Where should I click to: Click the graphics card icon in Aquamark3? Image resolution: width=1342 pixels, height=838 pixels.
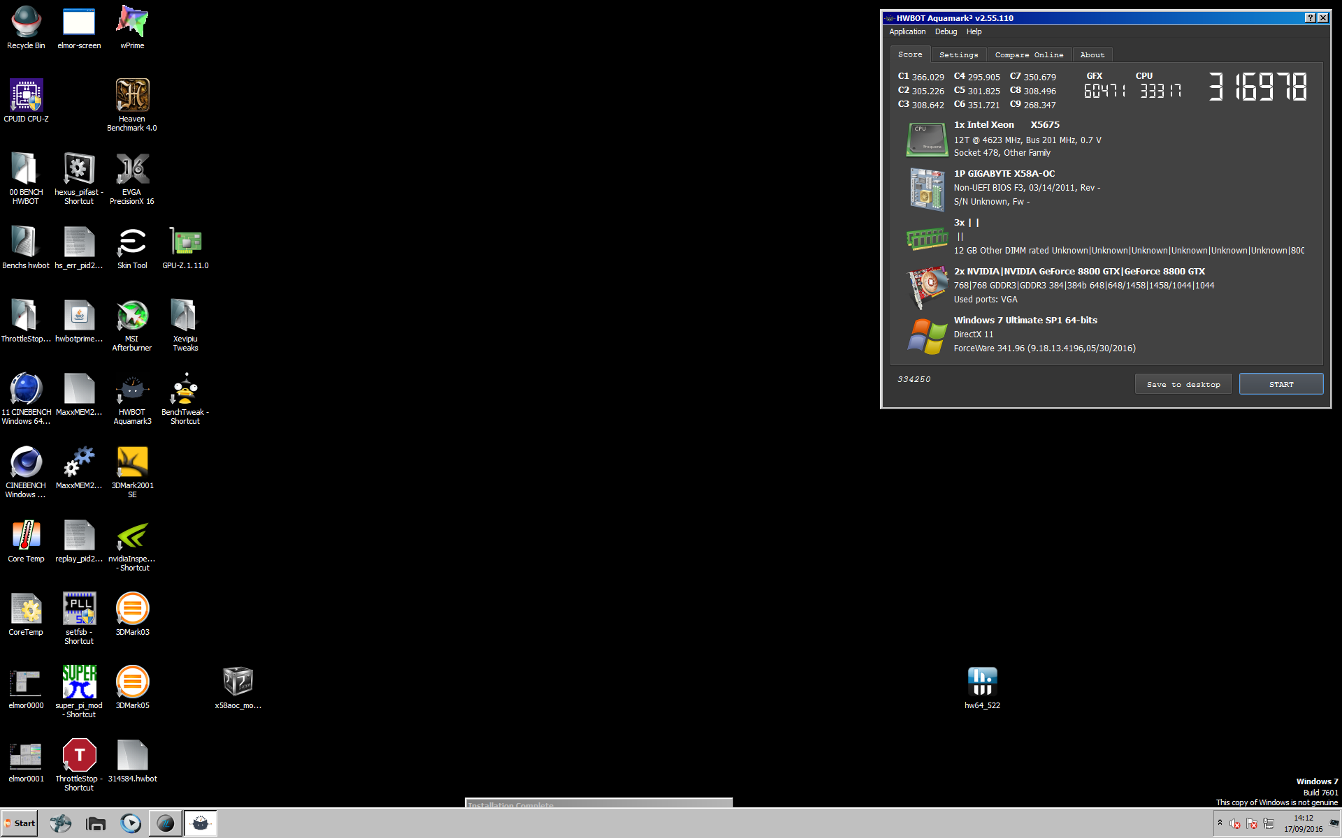(927, 287)
